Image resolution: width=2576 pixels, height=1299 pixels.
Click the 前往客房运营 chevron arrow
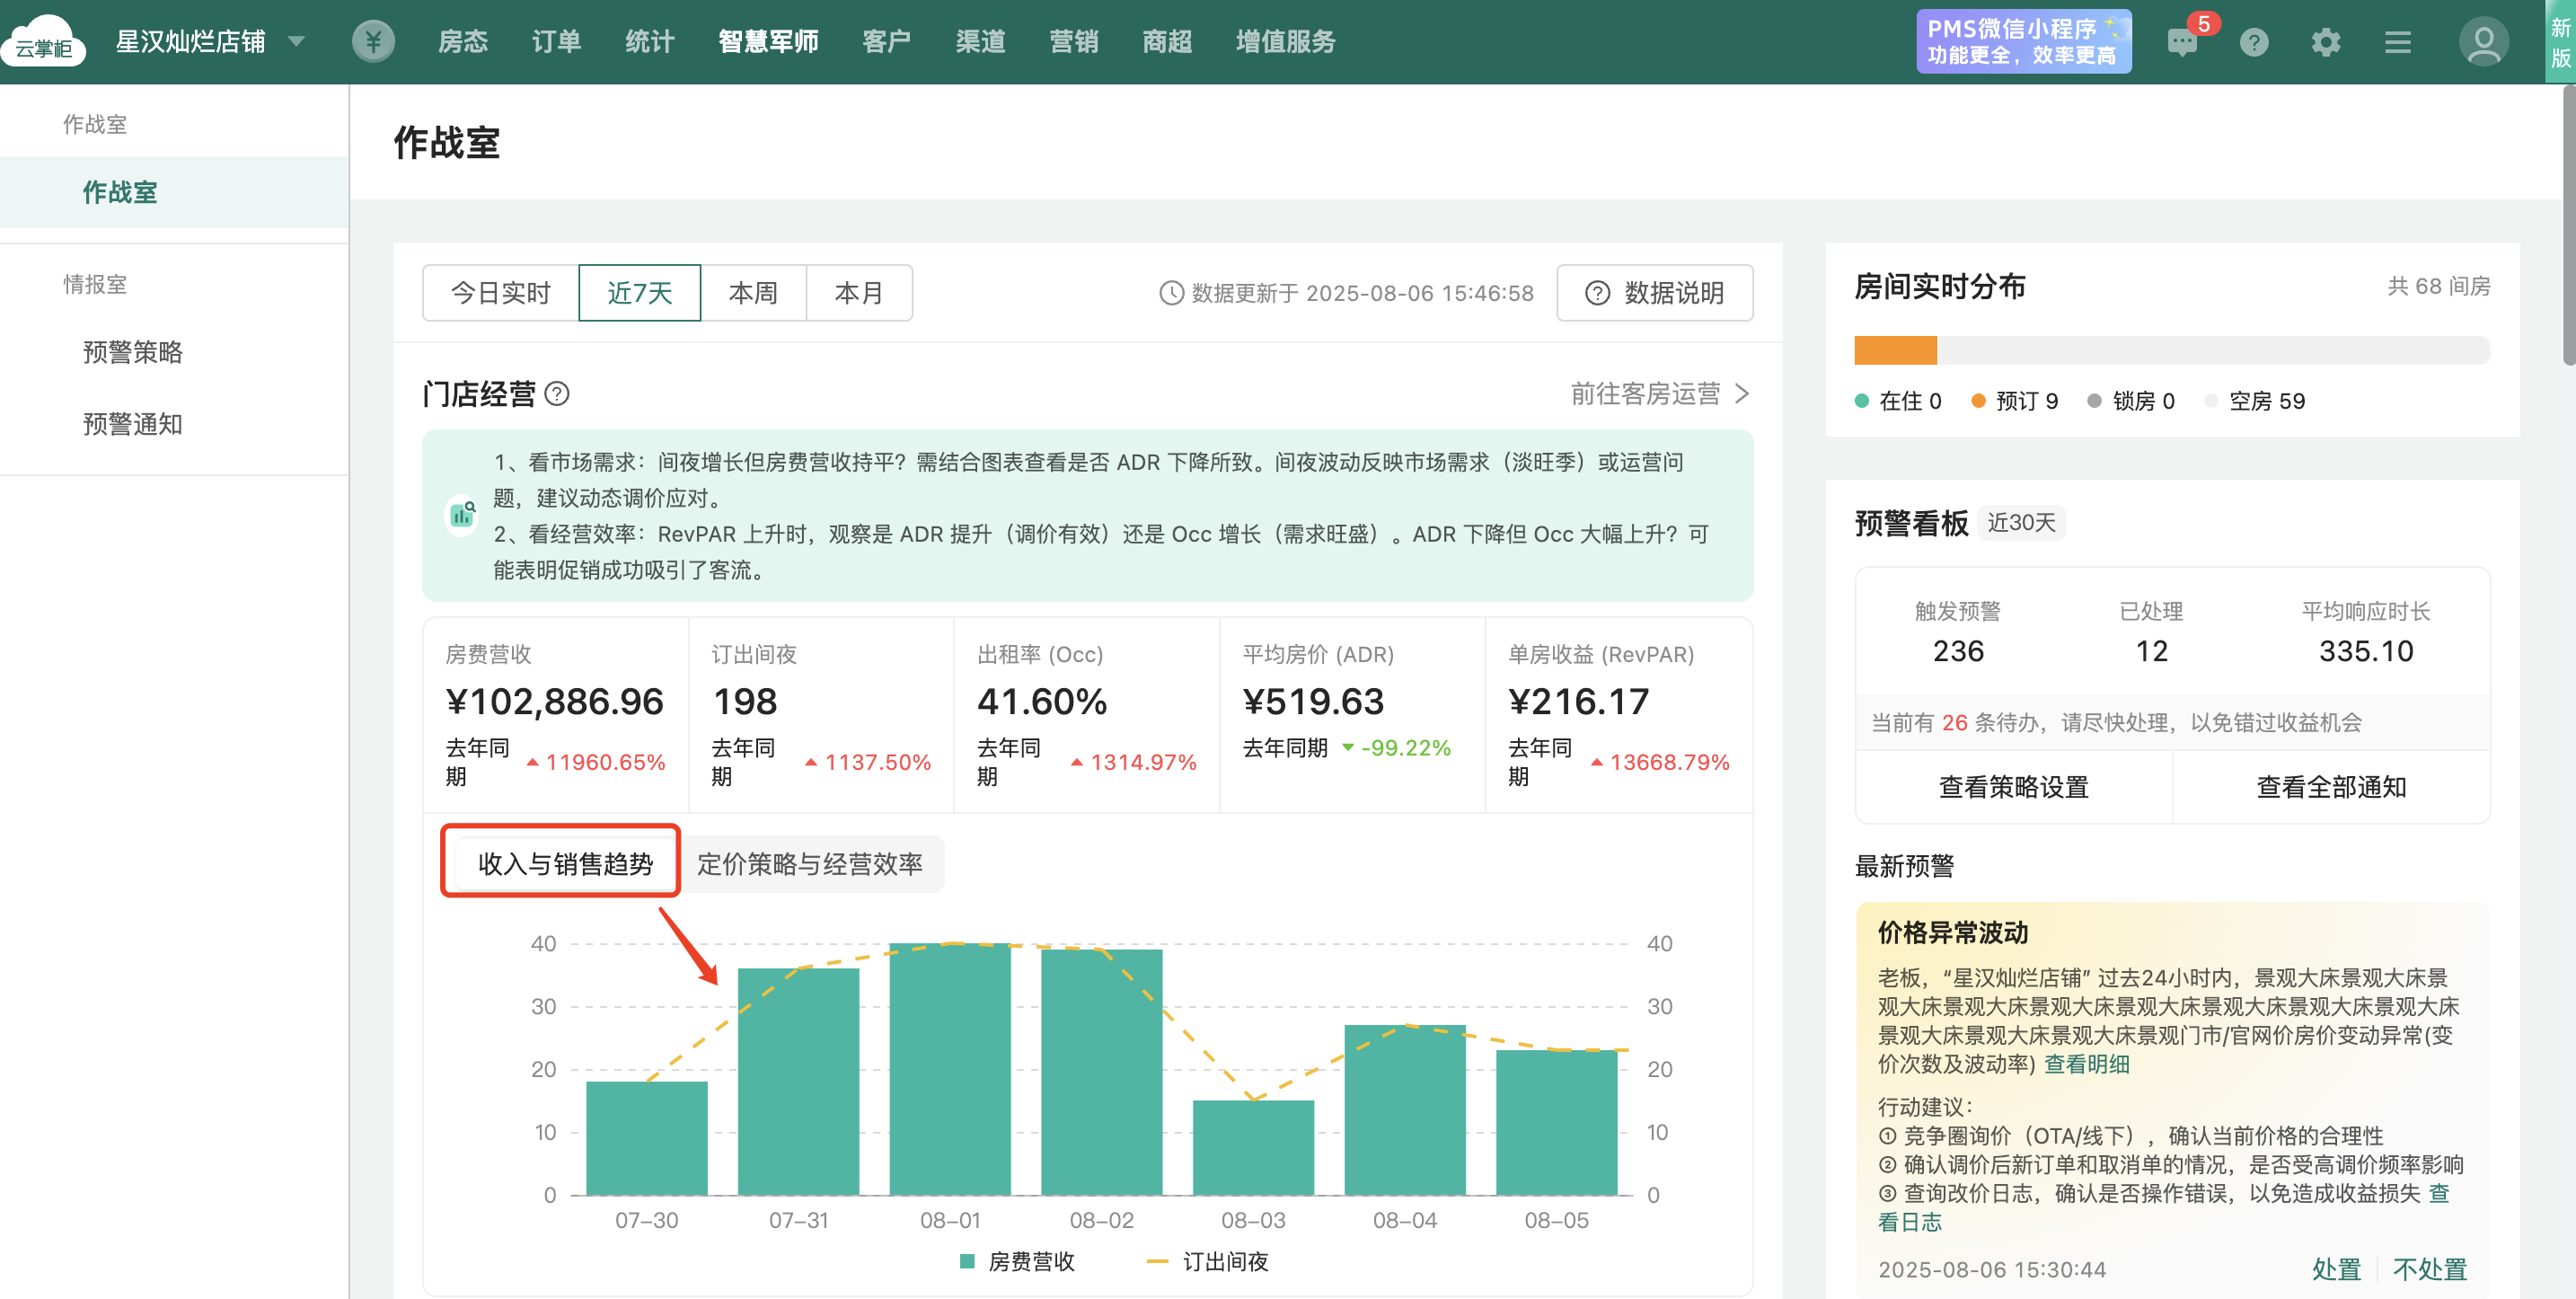coord(1742,394)
